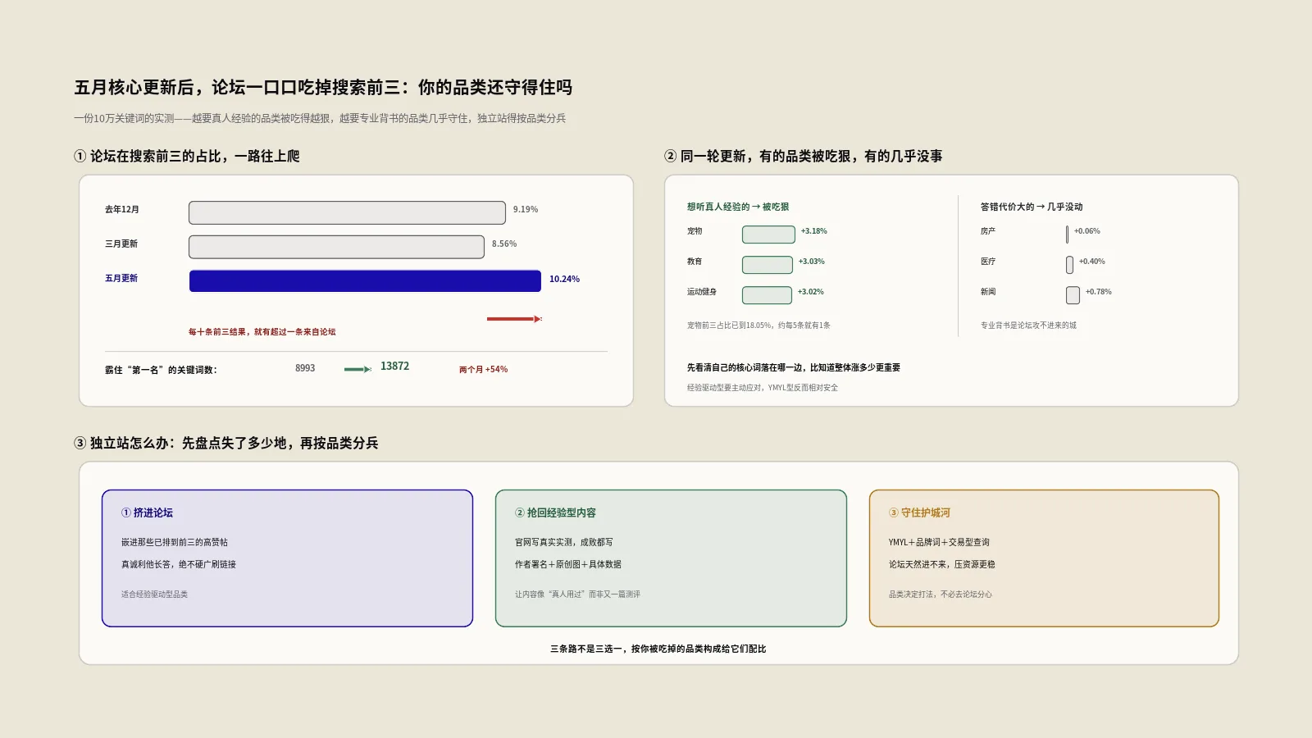Image resolution: width=1312 pixels, height=738 pixels.
Task: Click the '医疗' category label
Action: coord(988,262)
